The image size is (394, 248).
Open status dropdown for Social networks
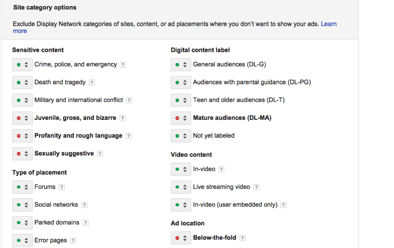pos(22,205)
